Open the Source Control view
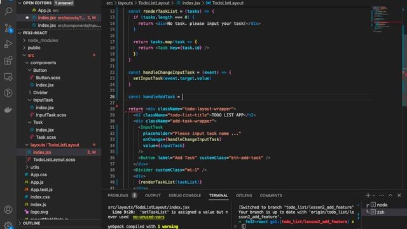This screenshot has height=229, width=407. tap(8, 28)
